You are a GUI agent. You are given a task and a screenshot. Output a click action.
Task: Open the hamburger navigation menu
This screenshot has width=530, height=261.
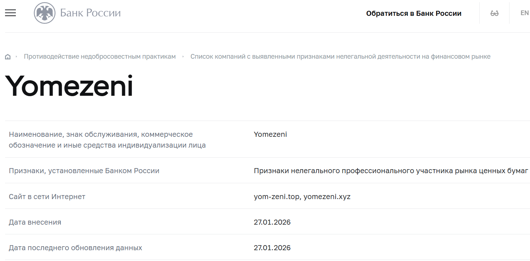[10, 13]
